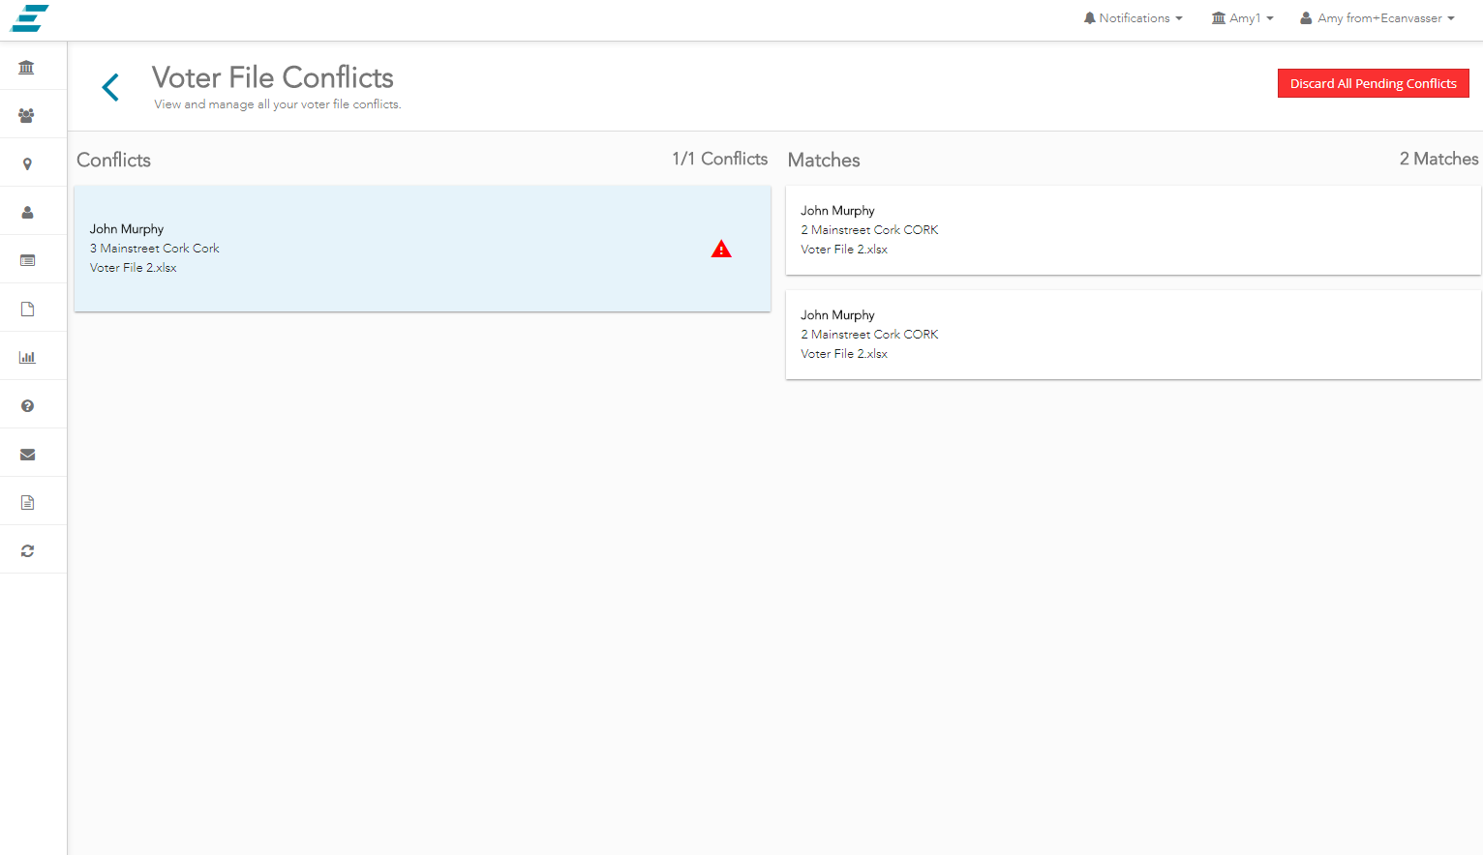Viewport: 1483px width, 855px height.
Task: Open the bar chart icon in sidebar
Action: 27,357
